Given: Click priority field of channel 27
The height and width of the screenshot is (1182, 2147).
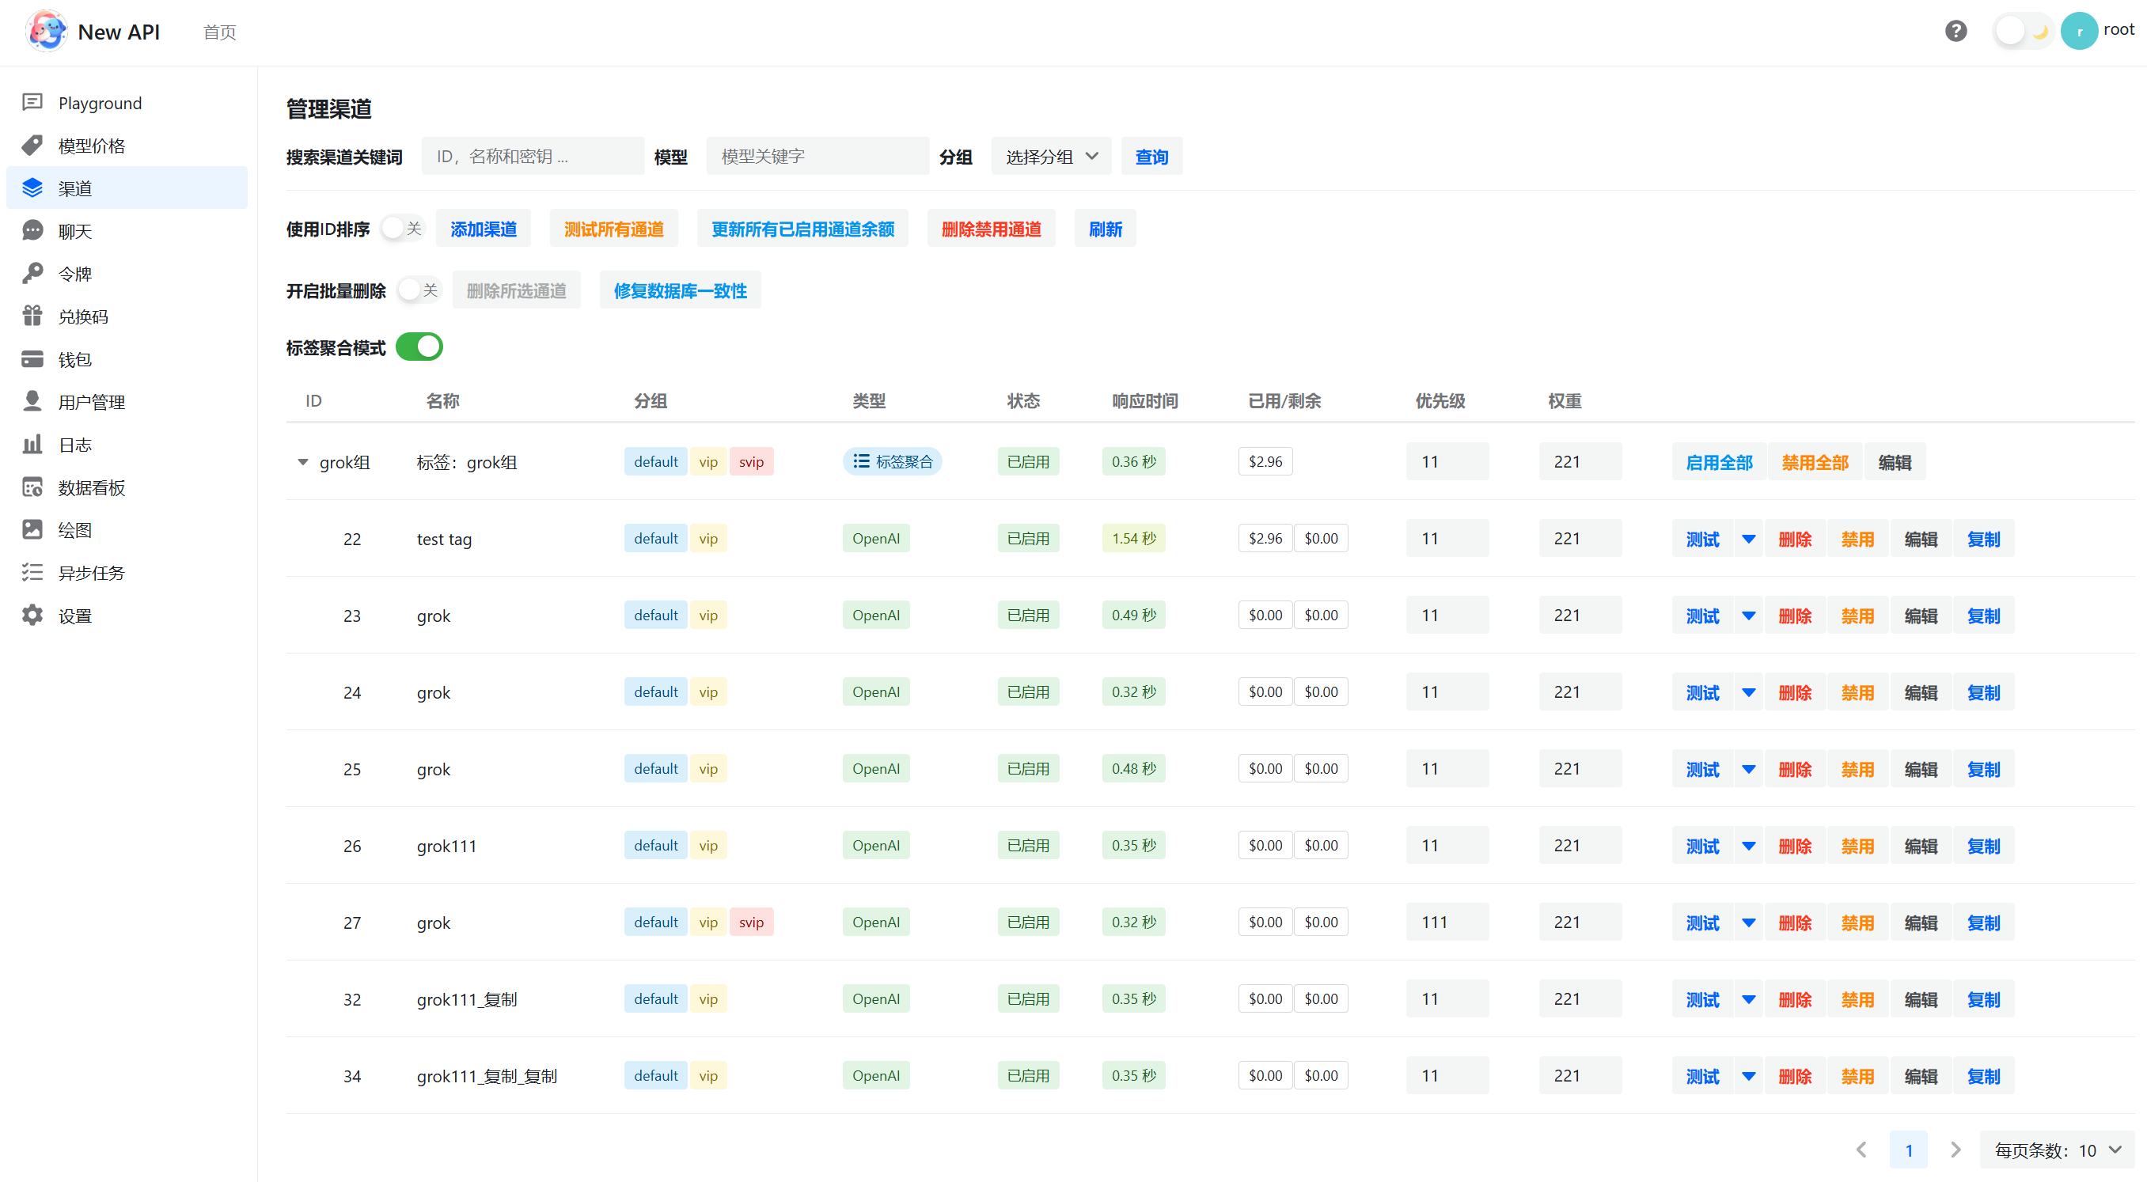Looking at the screenshot, I should point(1446,922).
